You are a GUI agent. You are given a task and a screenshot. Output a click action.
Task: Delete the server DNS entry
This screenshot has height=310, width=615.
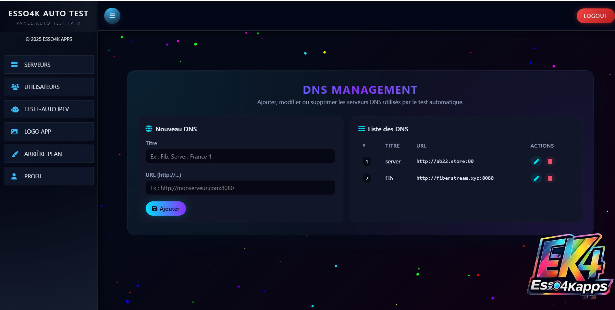[550, 161]
